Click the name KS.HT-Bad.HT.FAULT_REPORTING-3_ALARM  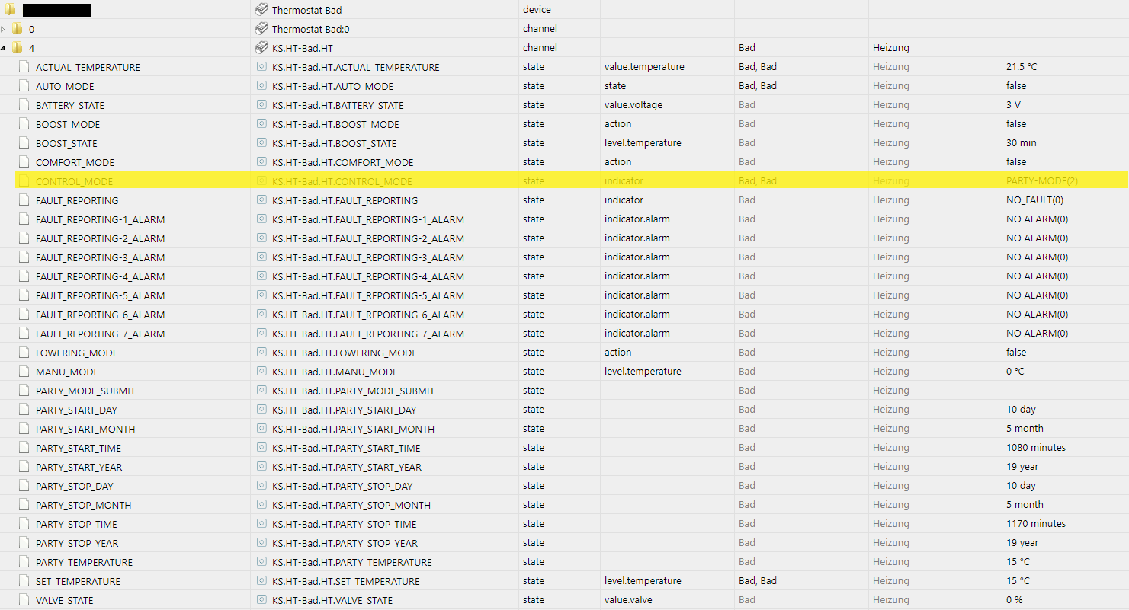(x=368, y=257)
